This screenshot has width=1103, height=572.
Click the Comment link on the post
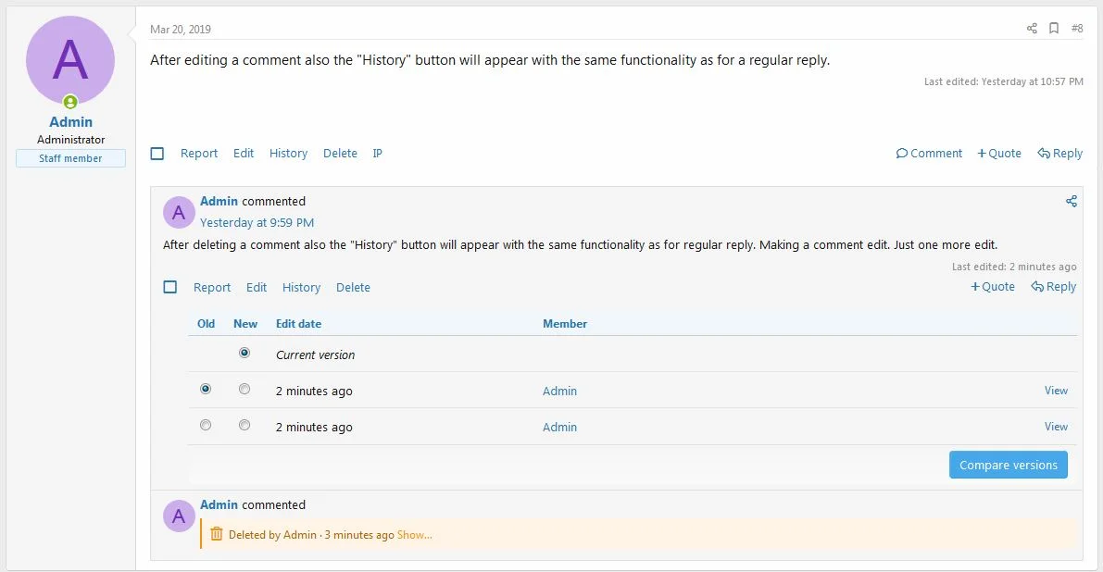[x=929, y=154]
